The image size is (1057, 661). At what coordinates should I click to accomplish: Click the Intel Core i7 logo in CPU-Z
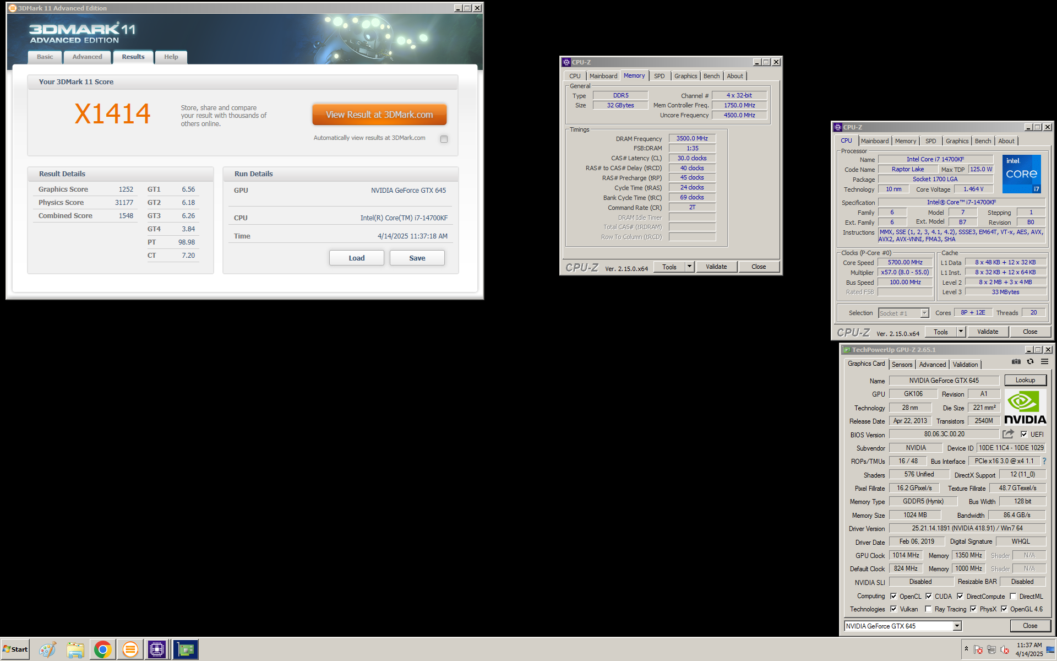[1021, 174]
